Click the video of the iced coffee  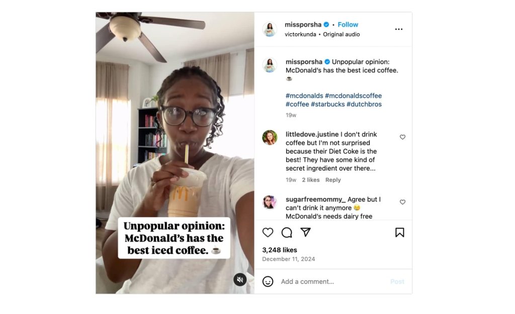pos(175,151)
